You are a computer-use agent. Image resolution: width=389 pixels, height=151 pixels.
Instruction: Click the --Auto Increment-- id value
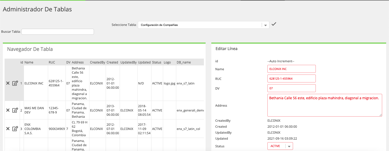tap(281, 61)
